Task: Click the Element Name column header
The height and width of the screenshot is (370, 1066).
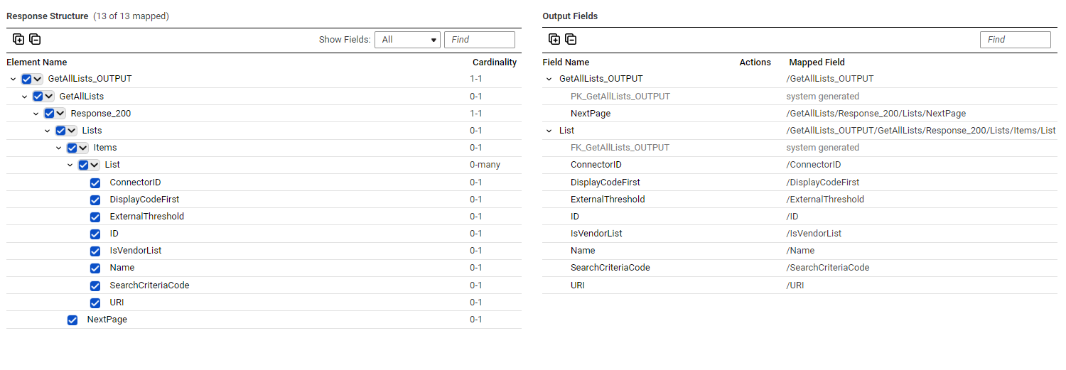Action: click(x=37, y=62)
